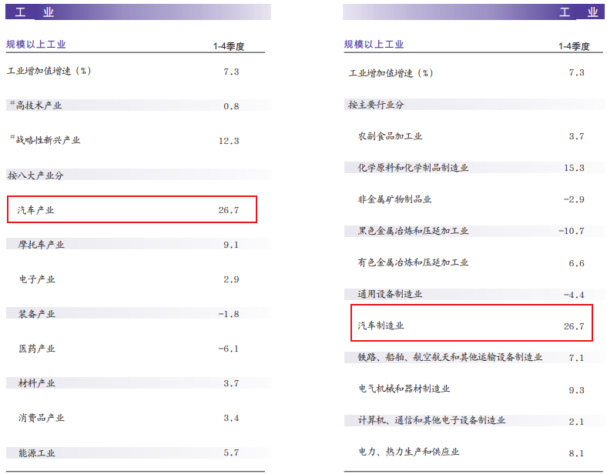Click the 按主要行业分 section heading
The width and height of the screenshot is (607, 474).
pos(376,105)
